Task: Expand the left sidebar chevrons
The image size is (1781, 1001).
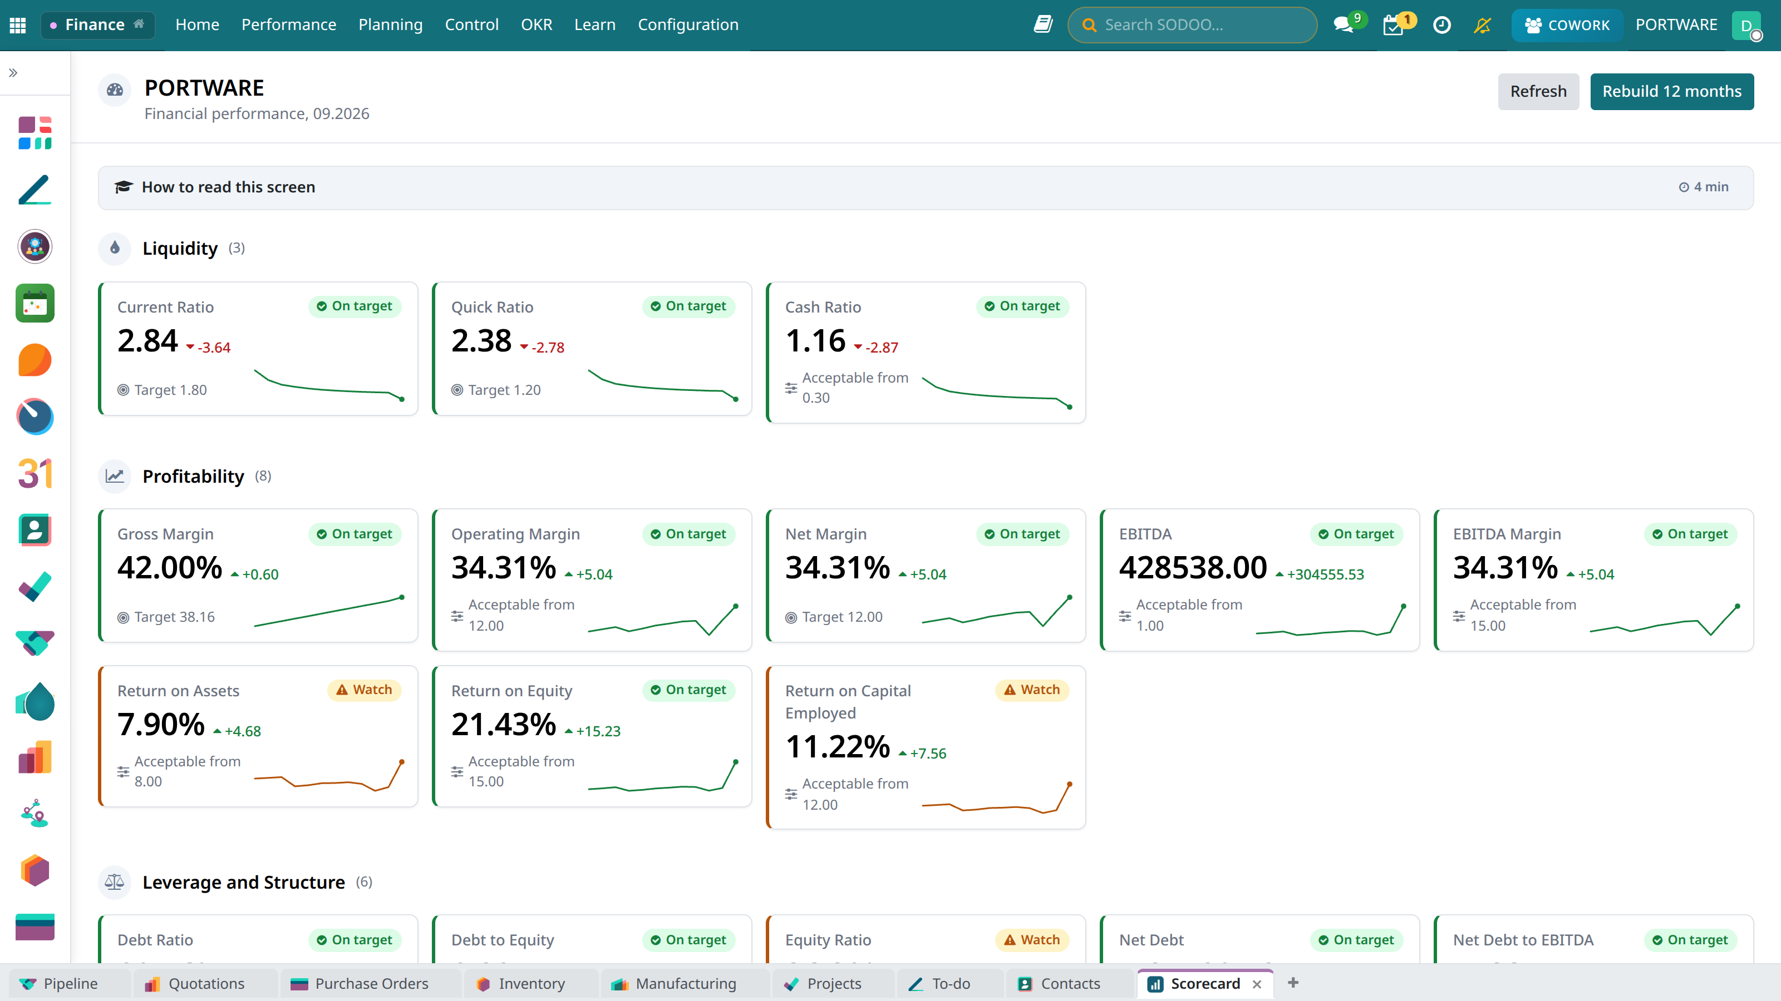Action: 13,72
